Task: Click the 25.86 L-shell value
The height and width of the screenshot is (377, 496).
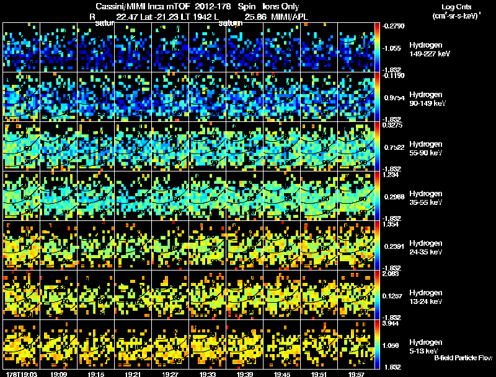Action: coord(255,17)
